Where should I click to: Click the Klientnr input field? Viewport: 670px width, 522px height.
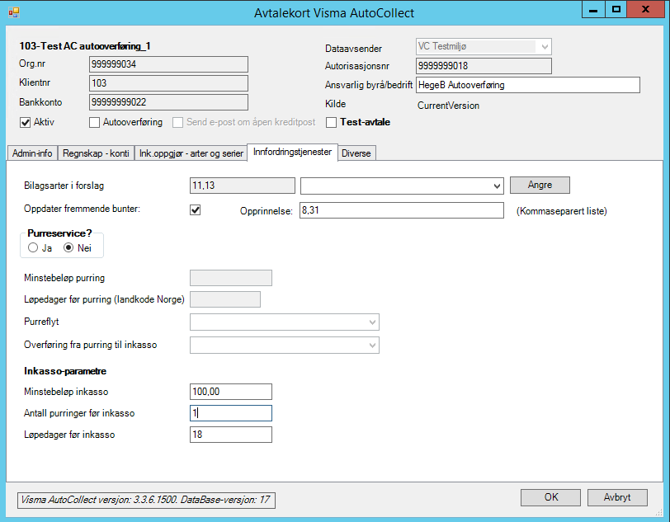click(x=169, y=83)
